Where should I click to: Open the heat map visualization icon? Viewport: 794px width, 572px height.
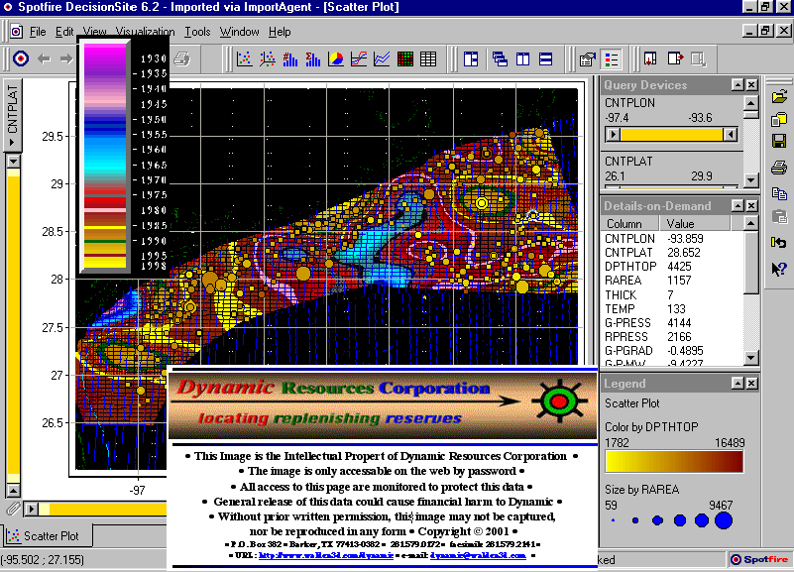coord(405,59)
